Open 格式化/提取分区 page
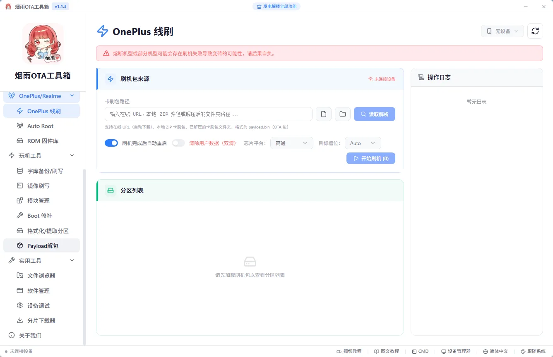The image size is (553, 357). coord(41,231)
